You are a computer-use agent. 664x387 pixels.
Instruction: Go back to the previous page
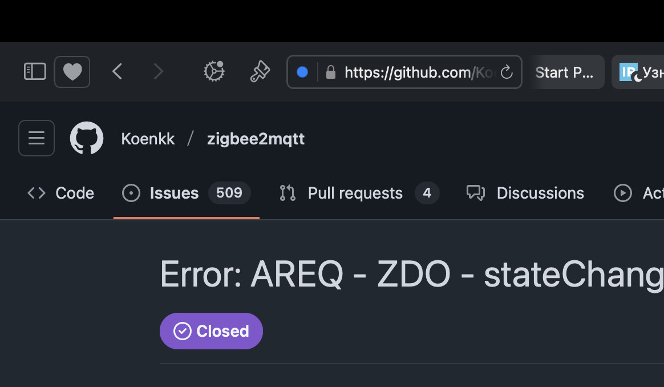[118, 72]
